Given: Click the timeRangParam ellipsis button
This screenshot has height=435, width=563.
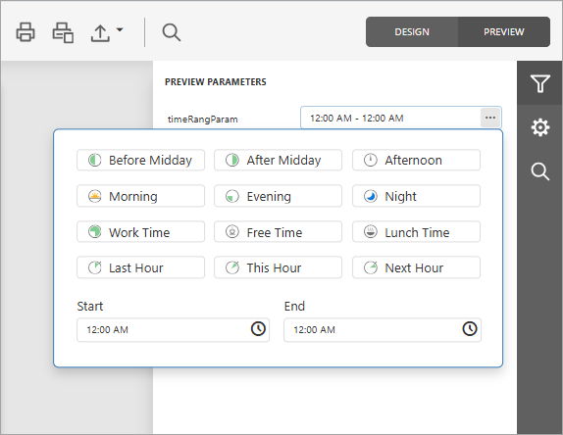Looking at the screenshot, I should (x=490, y=118).
